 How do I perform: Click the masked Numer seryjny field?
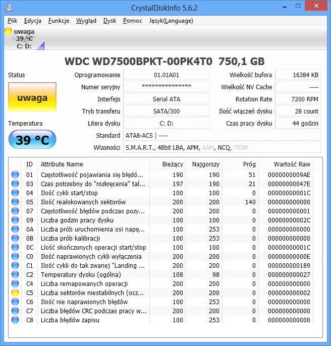[167, 87]
